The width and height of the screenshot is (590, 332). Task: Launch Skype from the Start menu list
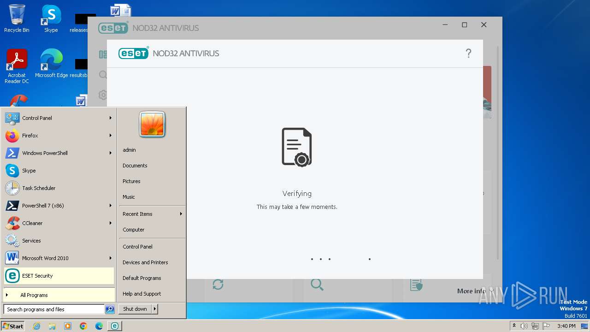[59, 171]
